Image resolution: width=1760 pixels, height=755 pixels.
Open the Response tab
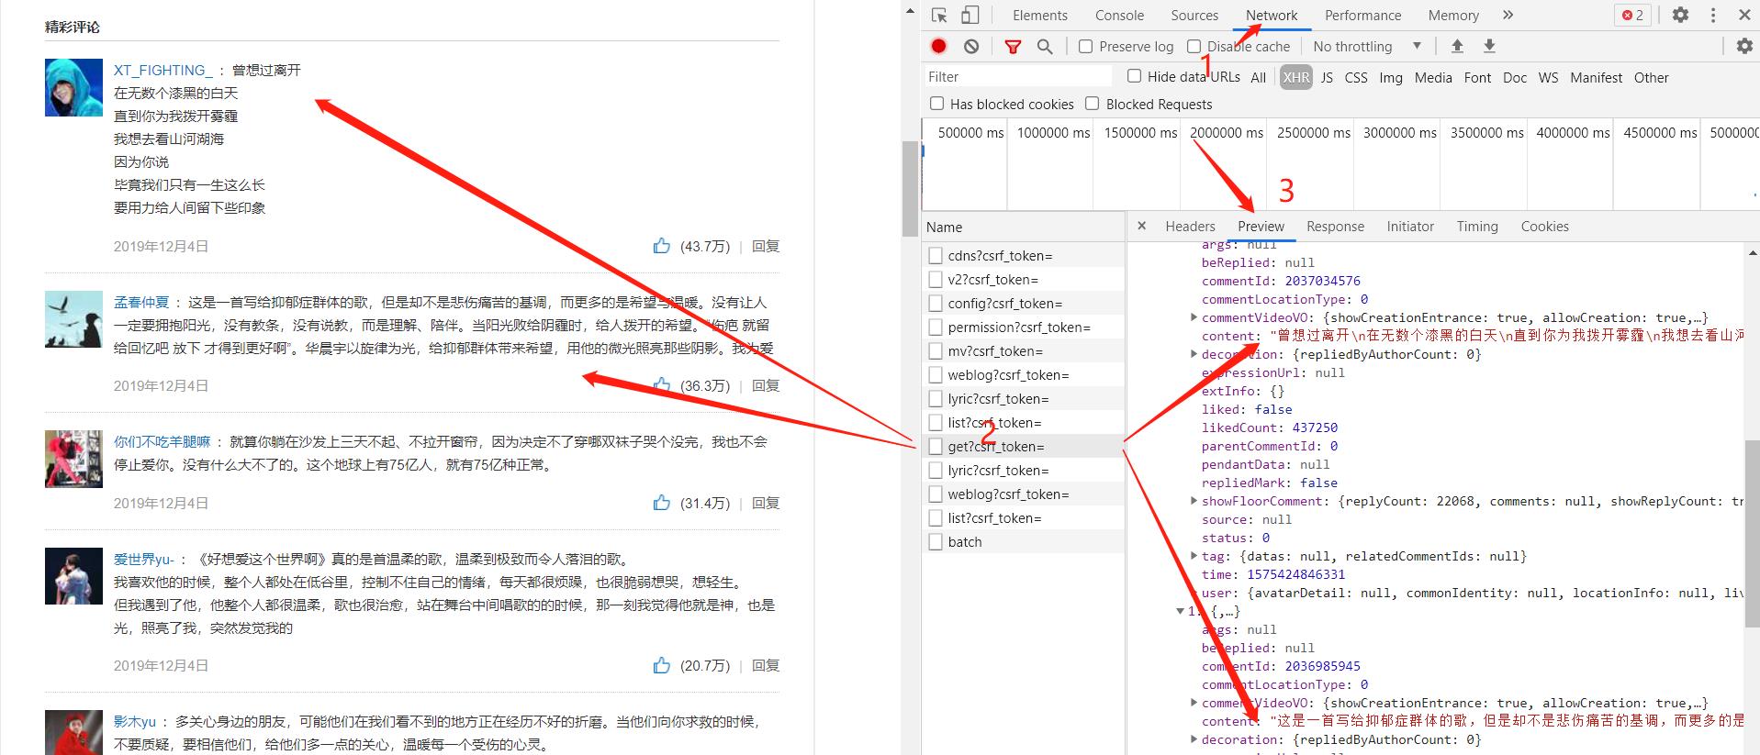(1335, 226)
